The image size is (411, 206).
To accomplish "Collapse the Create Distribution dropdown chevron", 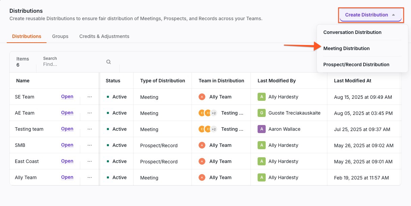I will (x=393, y=15).
